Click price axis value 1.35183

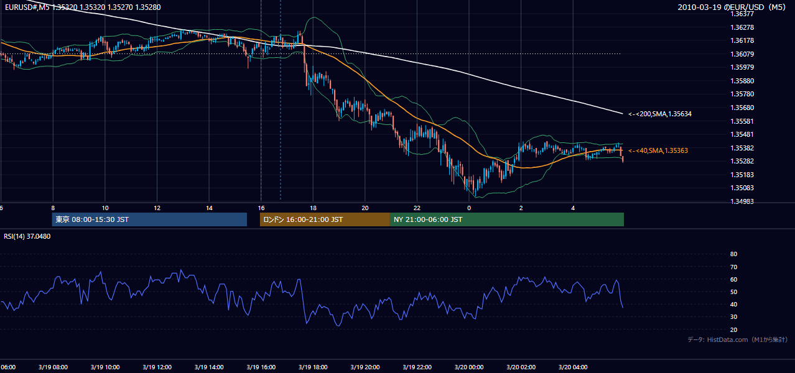point(743,175)
